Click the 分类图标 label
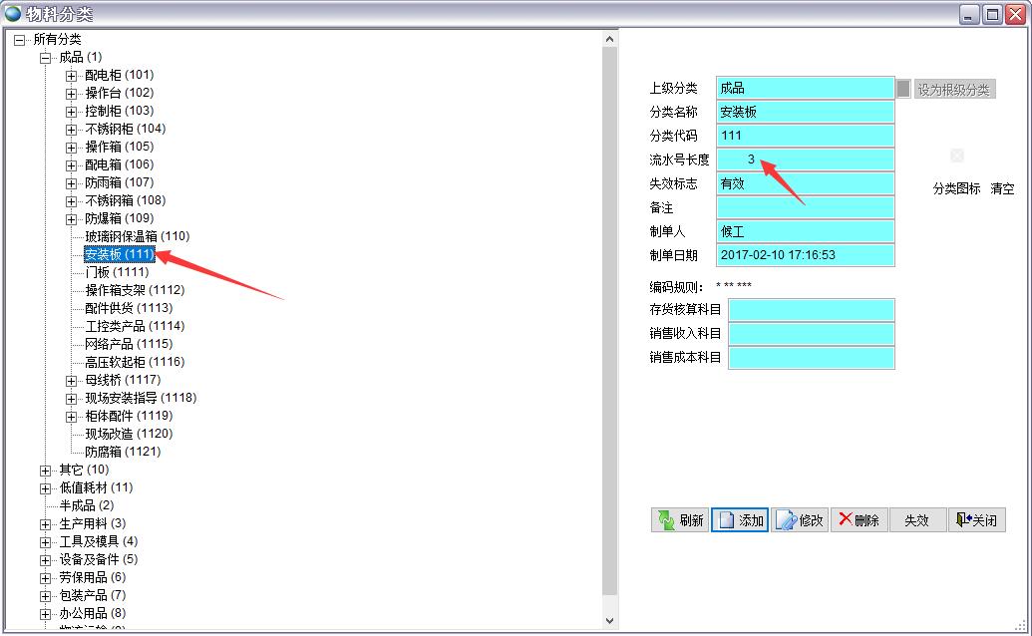This screenshot has width=1032, height=636. click(956, 188)
